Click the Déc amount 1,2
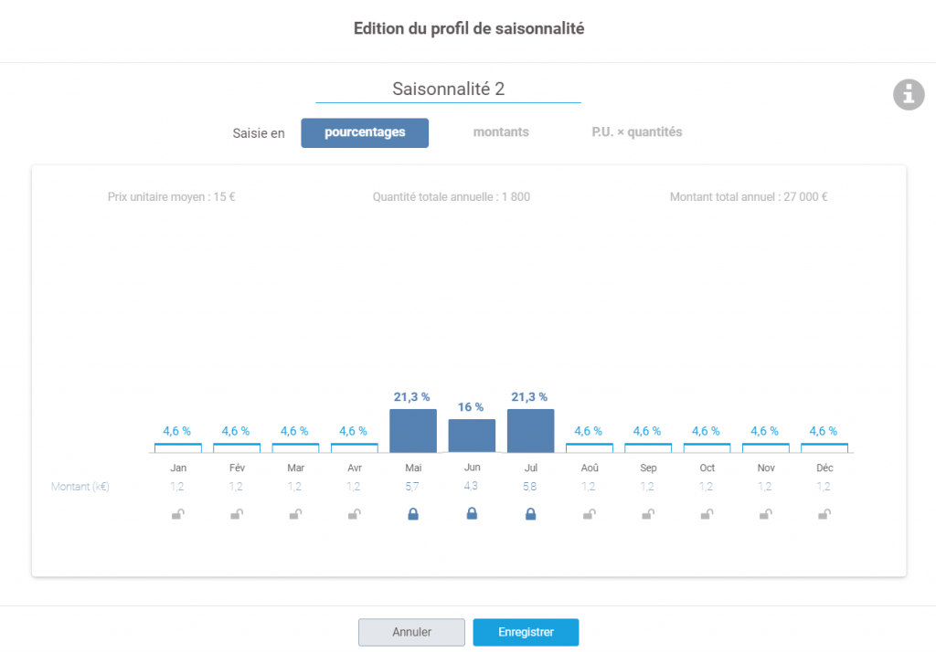936x652 pixels. [x=824, y=487]
